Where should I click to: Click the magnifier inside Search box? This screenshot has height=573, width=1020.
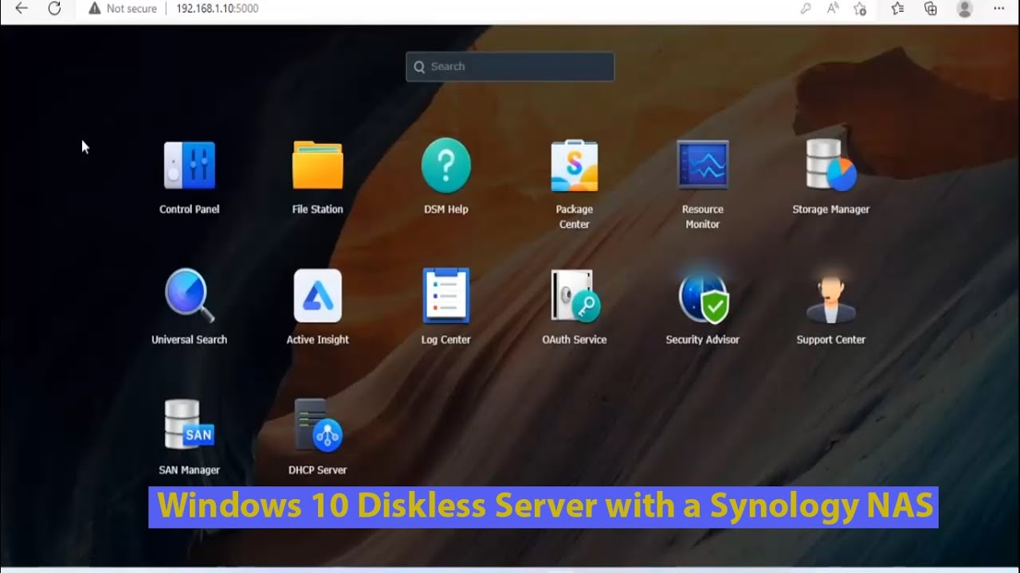coord(419,67)
